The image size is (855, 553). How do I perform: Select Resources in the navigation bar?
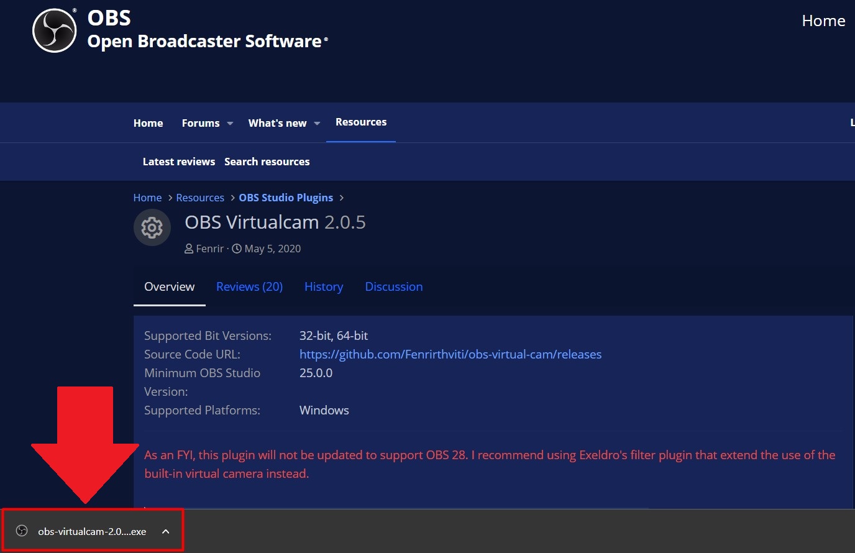(x=360, y=122)
